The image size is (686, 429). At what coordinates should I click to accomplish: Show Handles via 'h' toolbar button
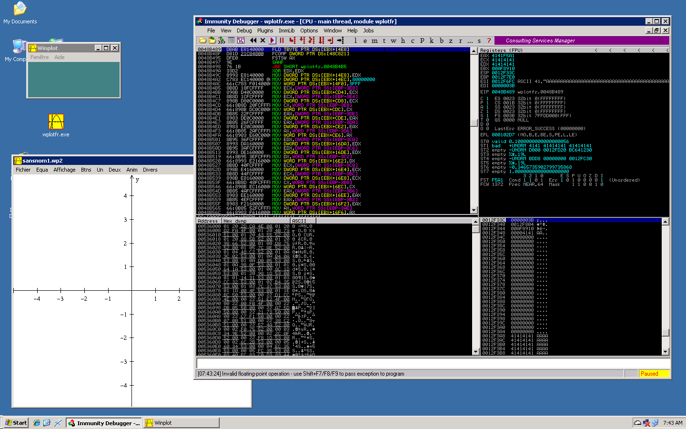point(403,41)
